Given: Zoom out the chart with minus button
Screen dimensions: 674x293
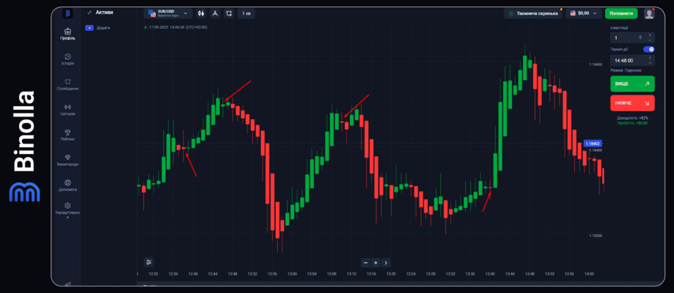Looking at the screenshot, I should coord(365,262).
